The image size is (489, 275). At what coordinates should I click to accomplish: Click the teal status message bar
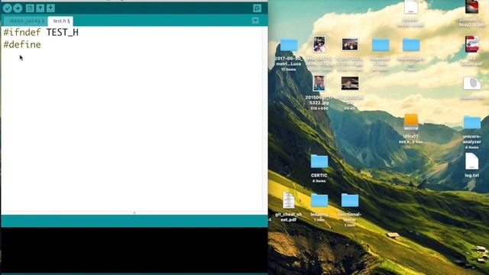(x=134, y=221)
